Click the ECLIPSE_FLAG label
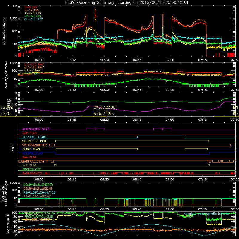This screenshot has width=239, height=239. coord(33,153)
